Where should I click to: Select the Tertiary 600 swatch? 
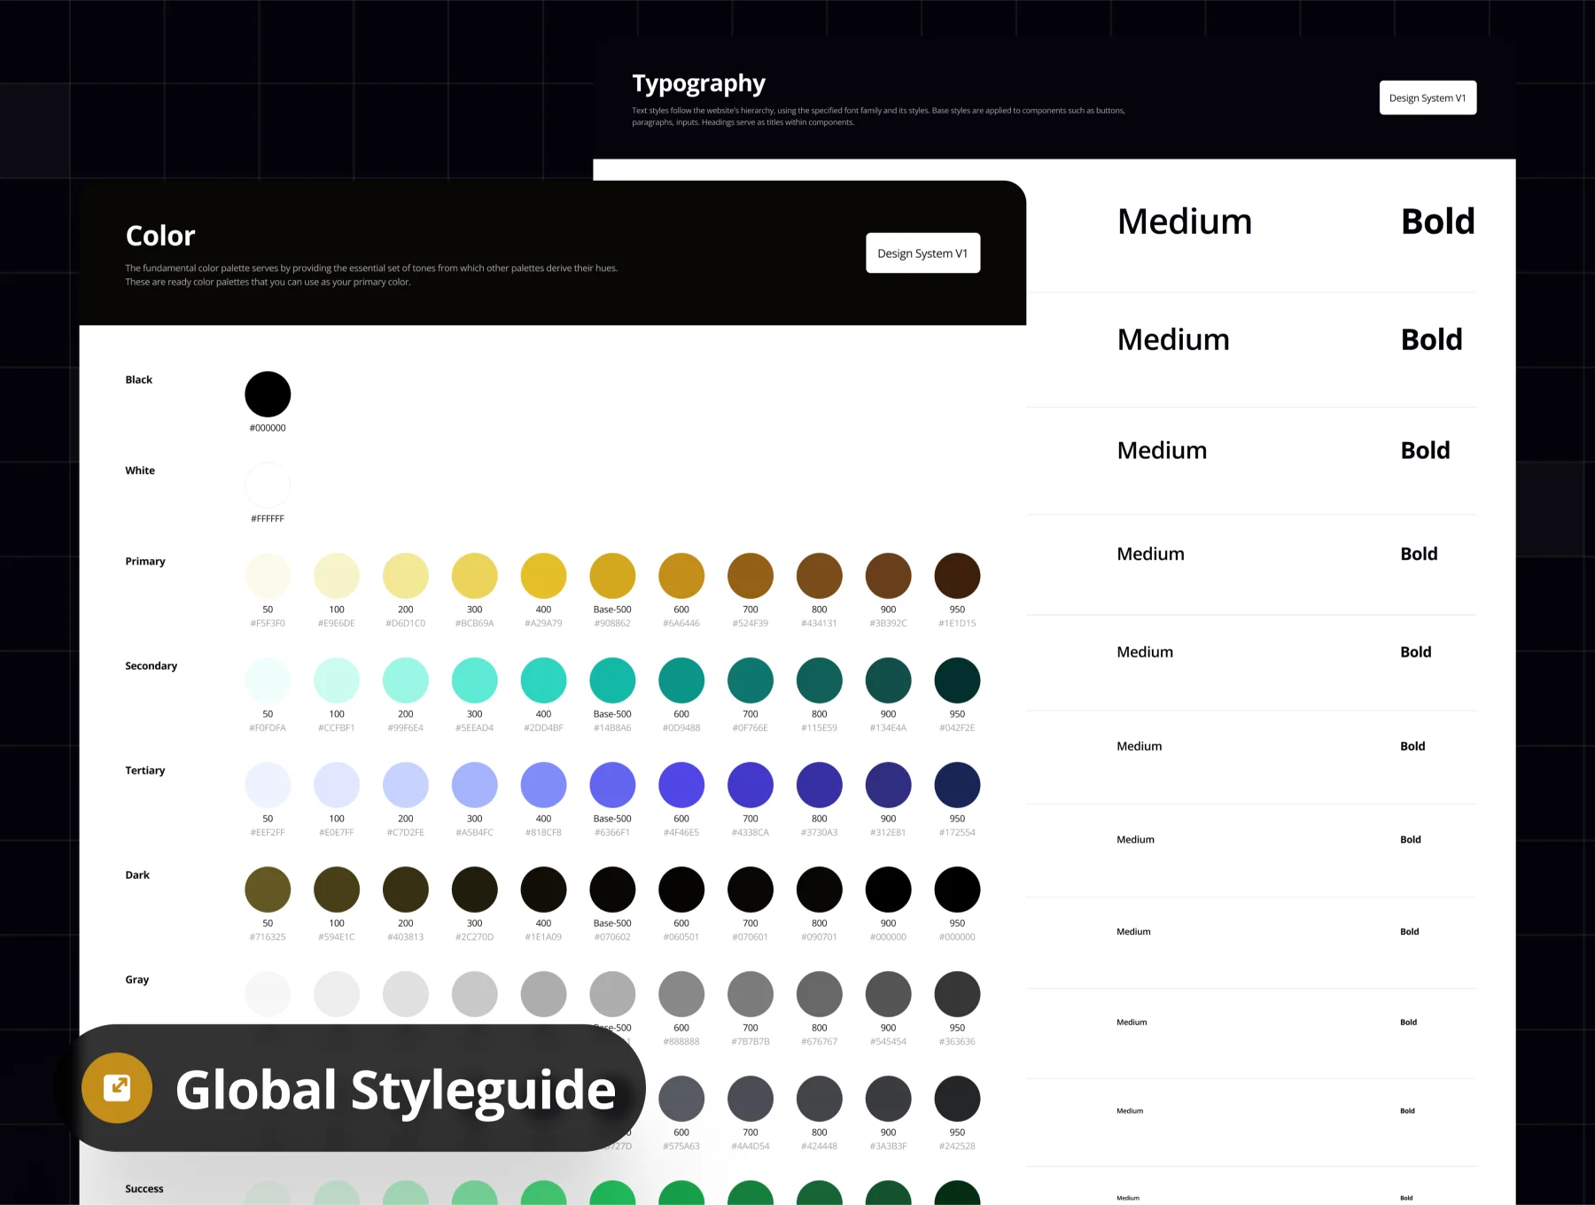click(x=681, y=785)
